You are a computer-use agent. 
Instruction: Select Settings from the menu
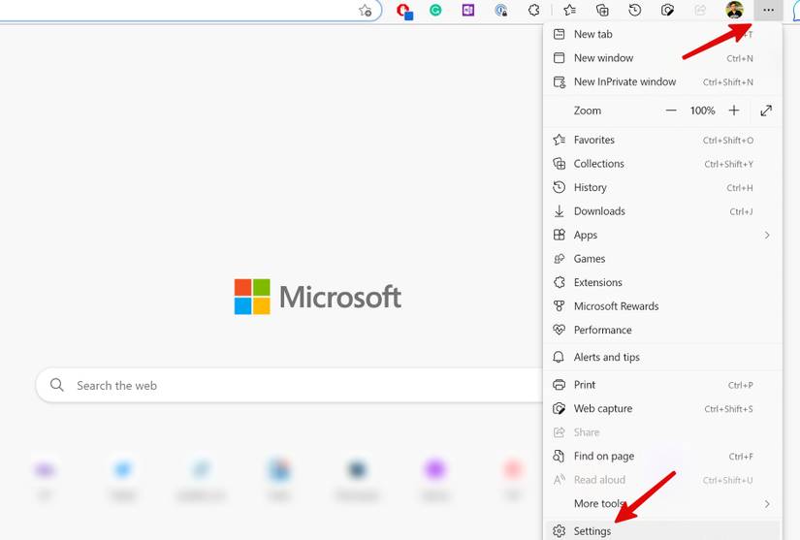[592, 531]
